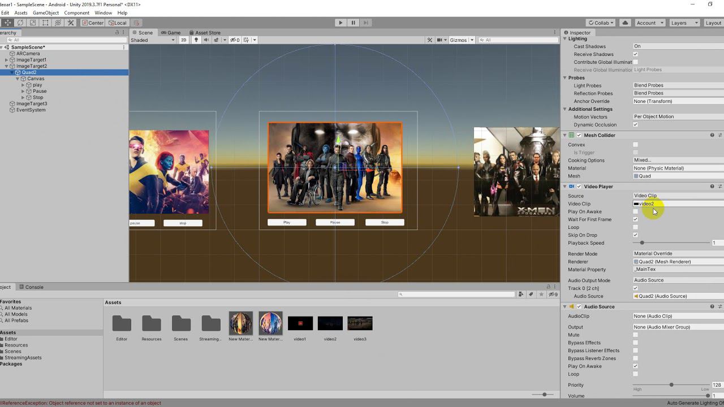Open Light Probes Blend Probes dropdown
The width and height of the screenshot is (724, 407).
[678, 85]
